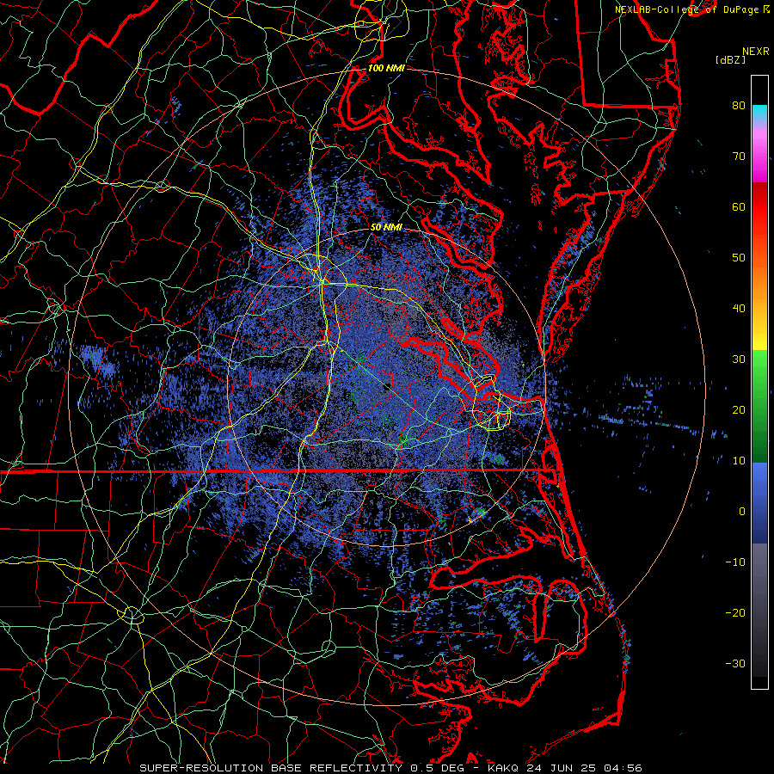Click the 80 value on dBZ scale
Screen dimensions: 774x774
(x=739, y=106)
